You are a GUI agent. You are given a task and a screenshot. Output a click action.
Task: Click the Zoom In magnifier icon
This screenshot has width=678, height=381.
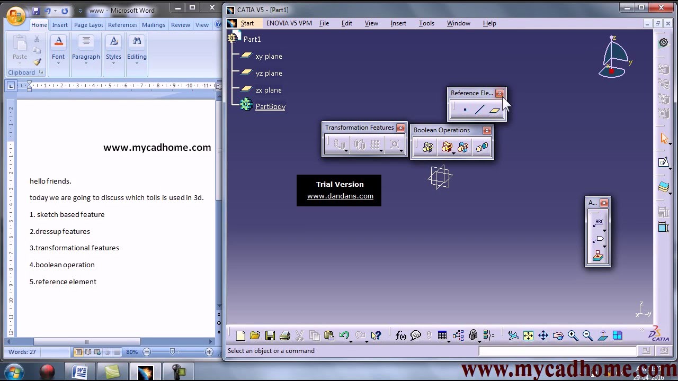click(x=573, y=335)
